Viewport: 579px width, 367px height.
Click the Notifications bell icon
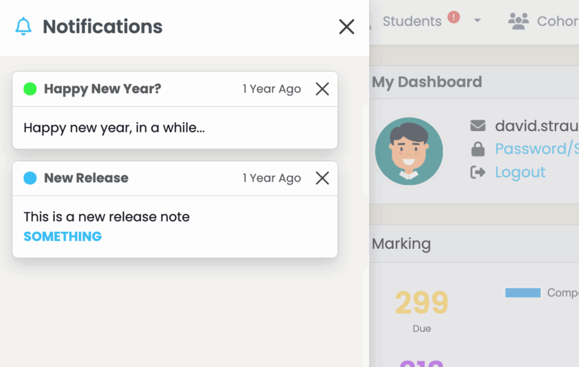pos(23,27)
